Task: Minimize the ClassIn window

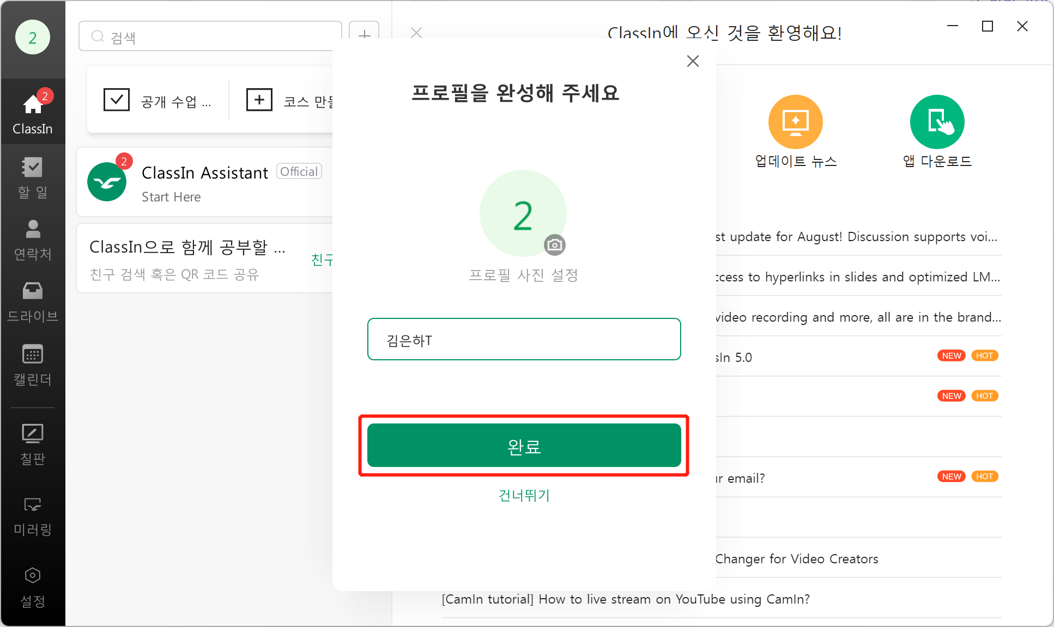Action: (x=953, y=26)
